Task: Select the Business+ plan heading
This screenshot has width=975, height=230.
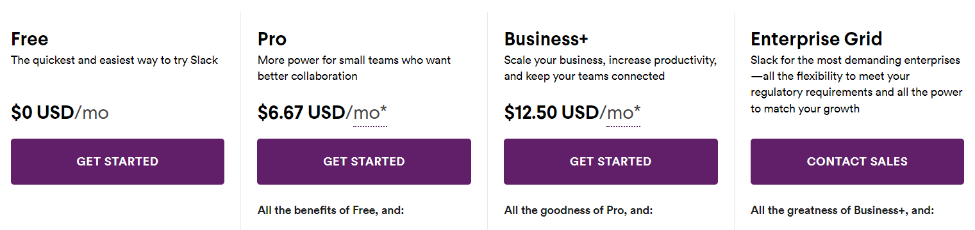Action: tap(546, 39)
